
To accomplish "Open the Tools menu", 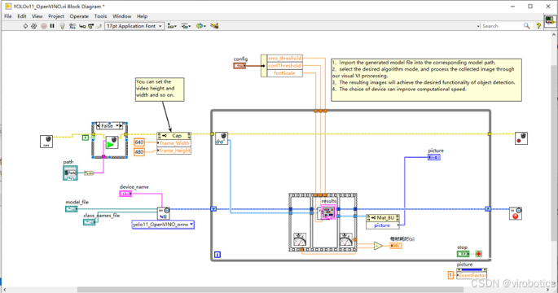I will (100, 16).
